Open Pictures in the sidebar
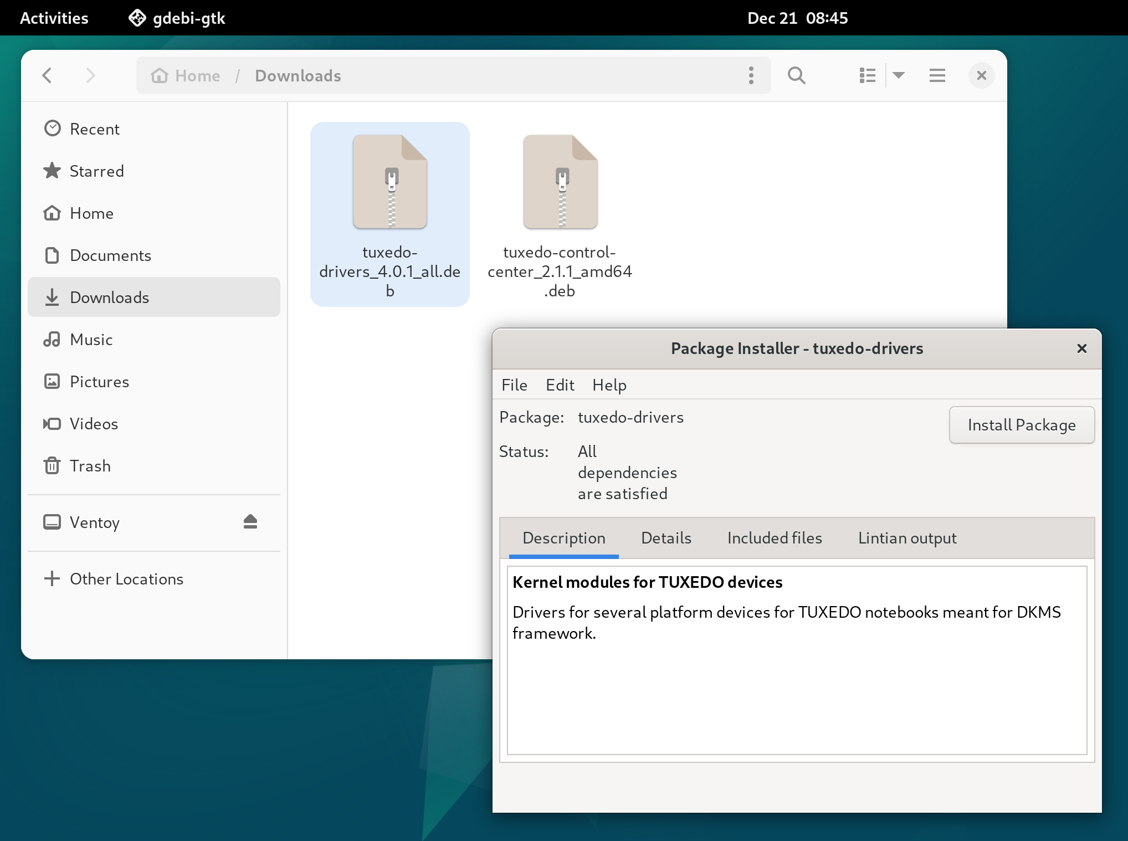Screen dimensions: 1128x841 tap(154, 382)
